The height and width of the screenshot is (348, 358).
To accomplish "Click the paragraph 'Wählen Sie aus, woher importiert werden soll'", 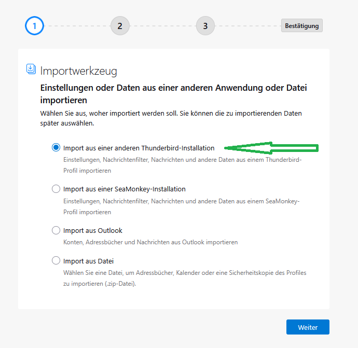I will 171,118.
